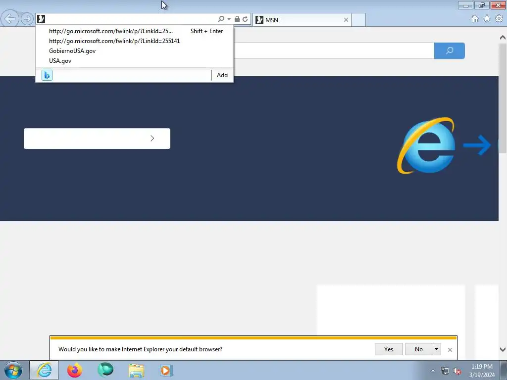Image resolution: width=507 pixels, height=380 pixels.
Task: Open Windows Explorer from taskbar
Action: pyautogui.click(x=136, y=371)
